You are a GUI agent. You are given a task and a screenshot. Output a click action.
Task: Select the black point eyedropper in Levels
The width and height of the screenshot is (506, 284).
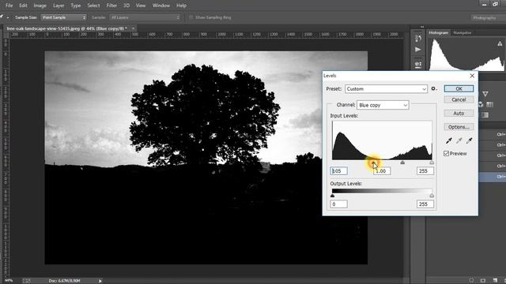[448, 140]
